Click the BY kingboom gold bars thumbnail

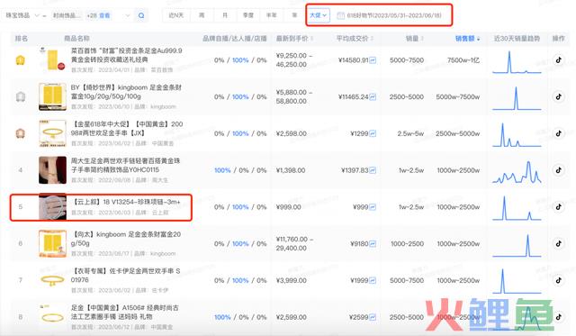pos(52,96)
